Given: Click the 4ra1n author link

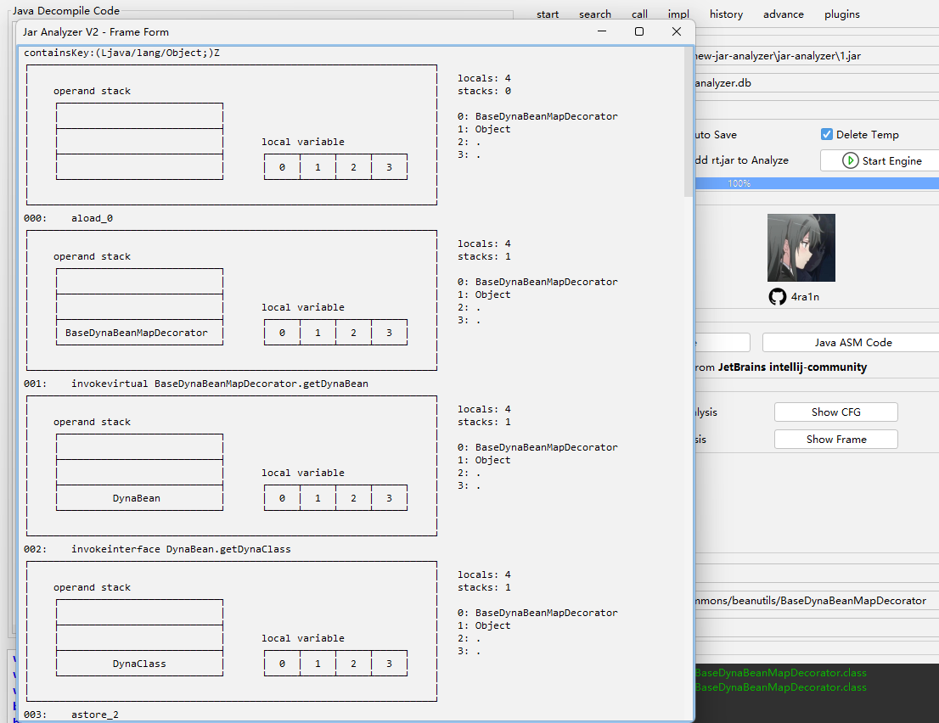Looking at the screenshot, I should click(x=805, y=297).
